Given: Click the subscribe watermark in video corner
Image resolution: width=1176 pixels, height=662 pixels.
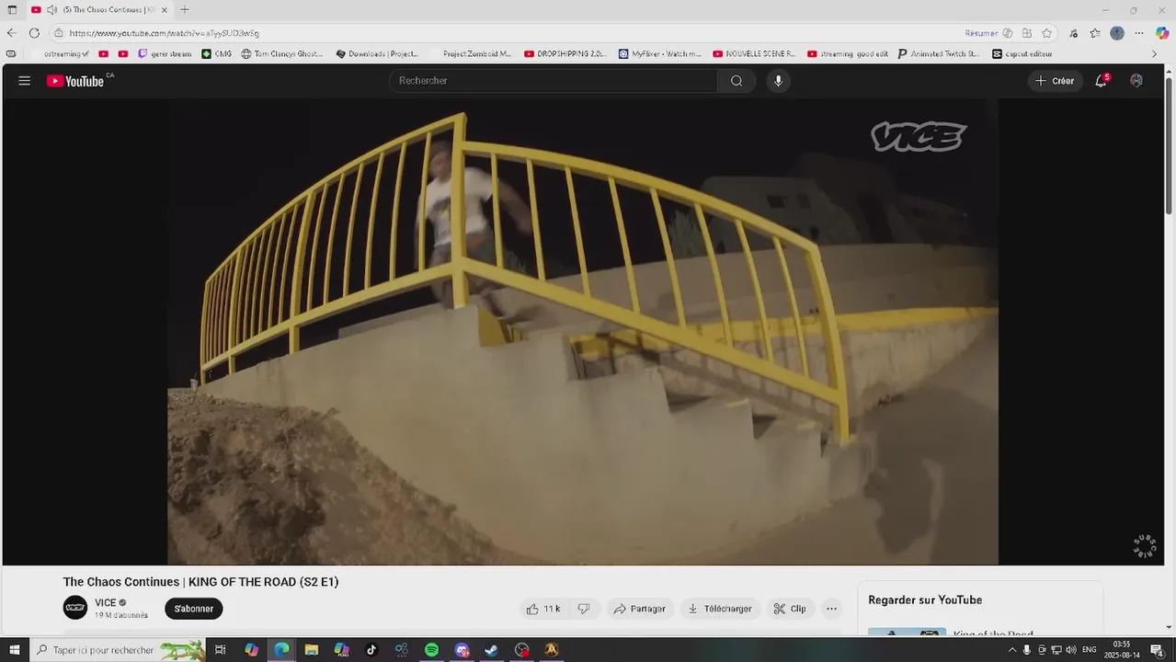Looking at the screenshot, I should [x=1145, y=546].
